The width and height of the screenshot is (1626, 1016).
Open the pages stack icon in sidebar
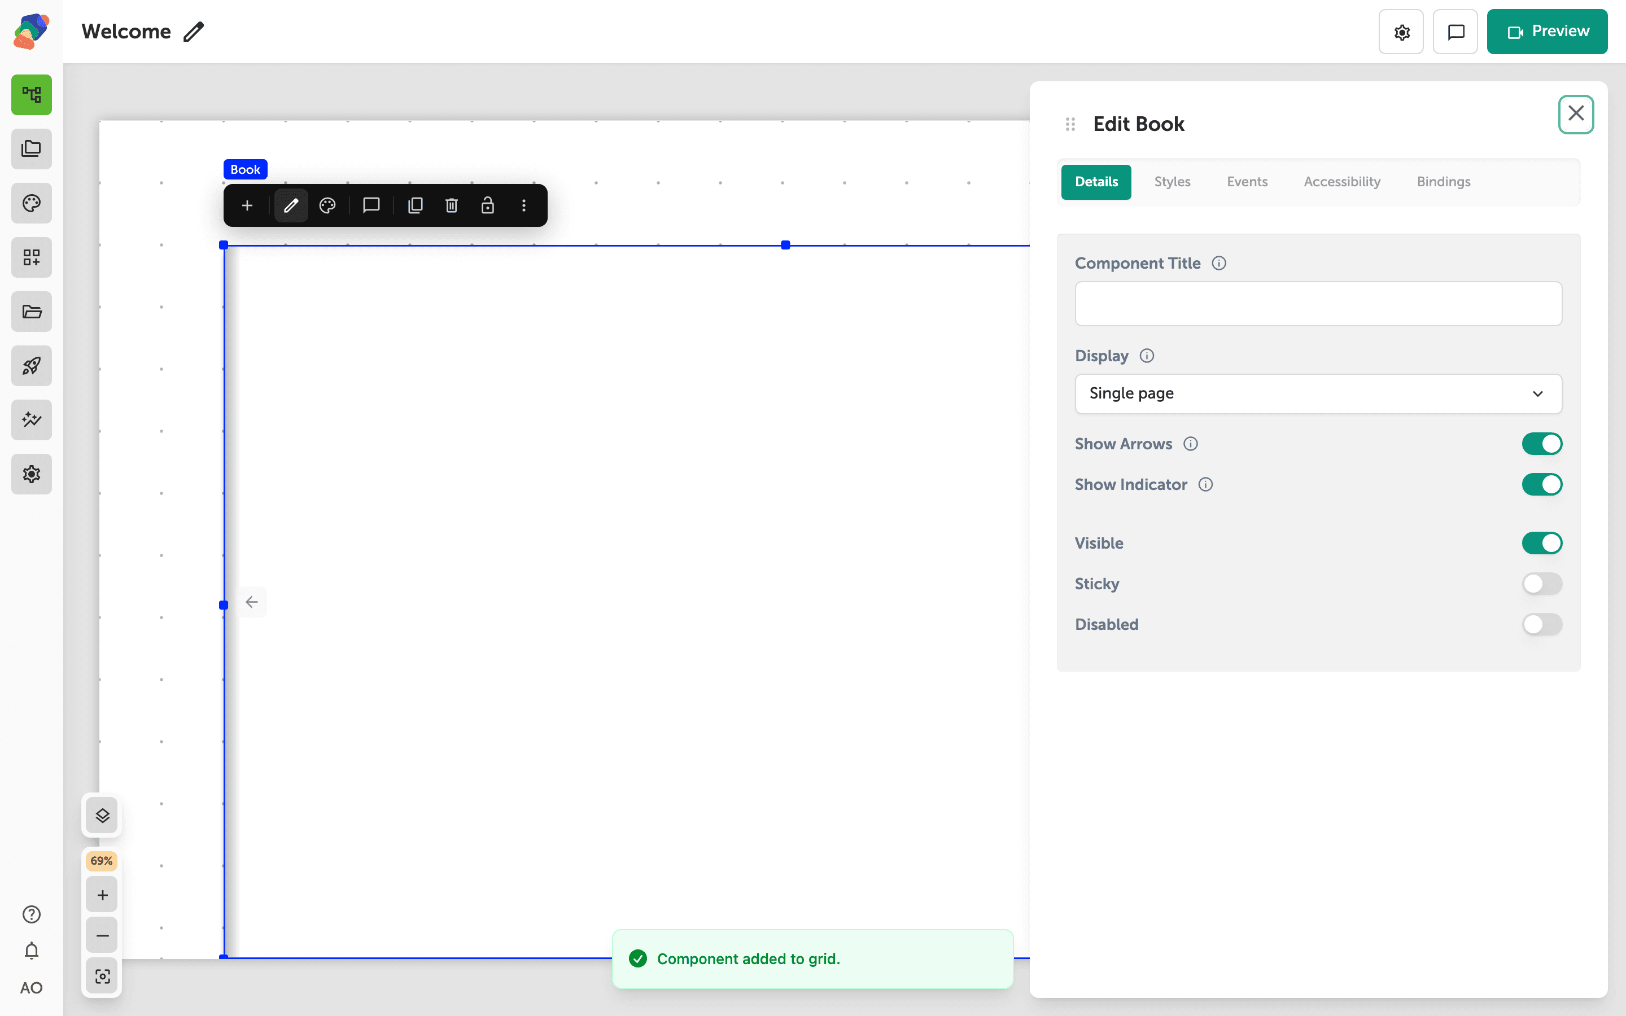[32, 148]
